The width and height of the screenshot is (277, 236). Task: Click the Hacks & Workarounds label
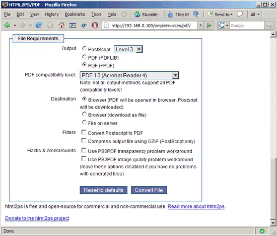tap(51, 151)
